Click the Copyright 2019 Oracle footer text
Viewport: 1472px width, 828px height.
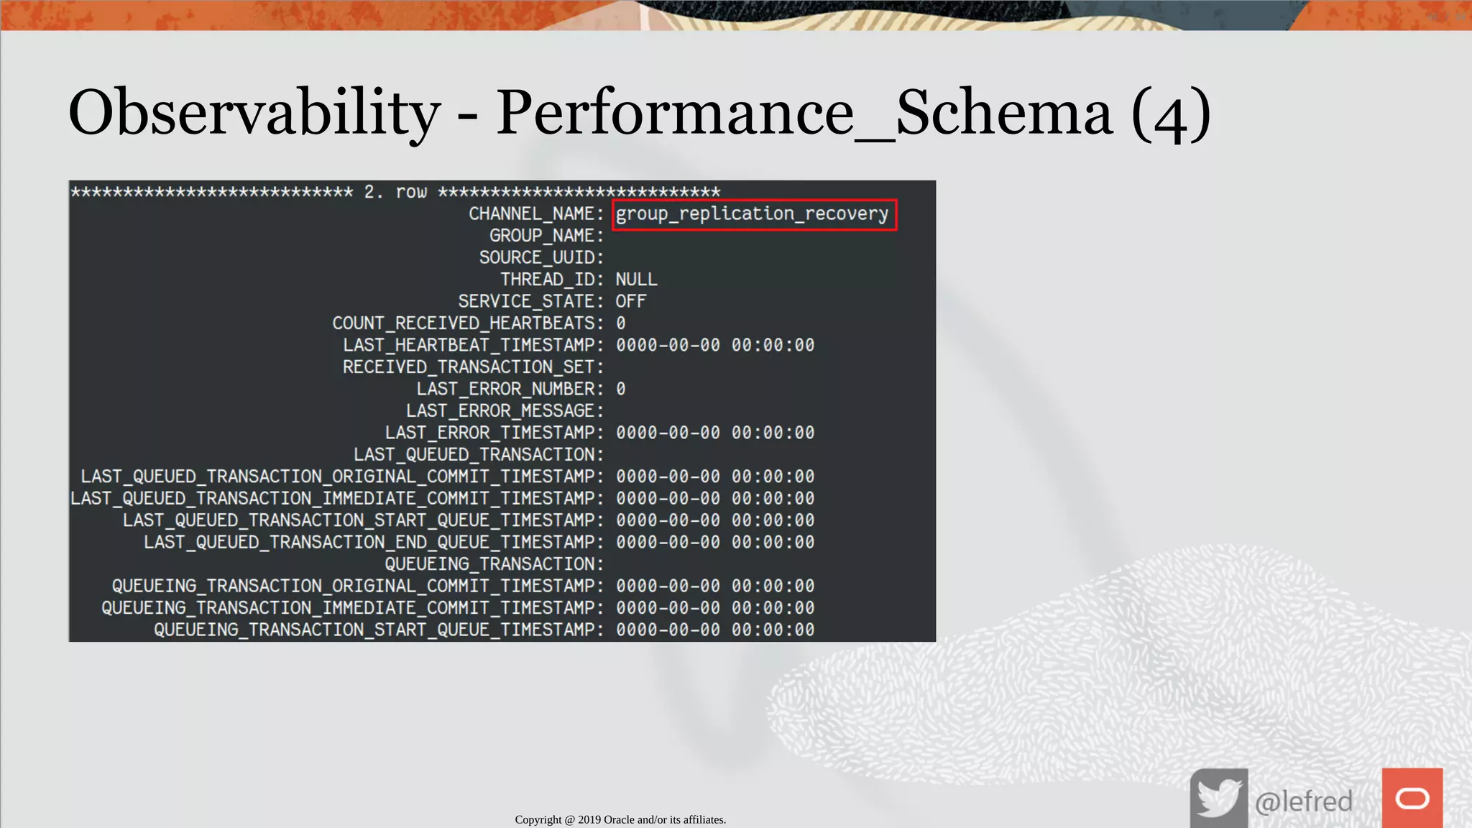pos(620,819)
